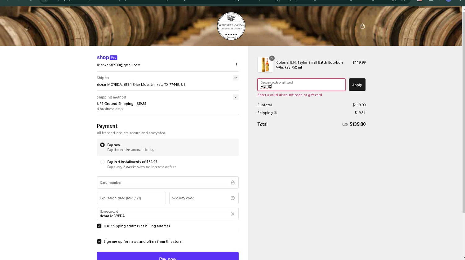
Task: Click the lock icon in Card number field
Action: coord(232,183)
